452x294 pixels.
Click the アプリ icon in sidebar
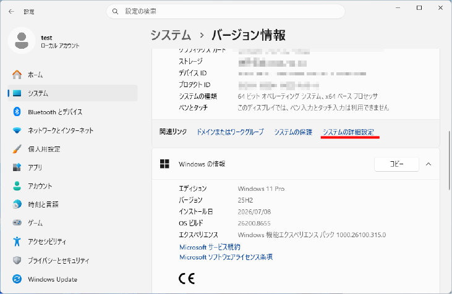click(x=17, y=167)
